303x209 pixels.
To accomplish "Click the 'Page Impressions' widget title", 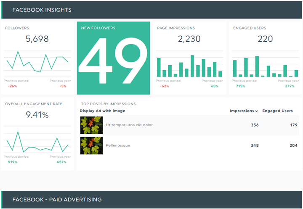I will [x=176, y=28].
